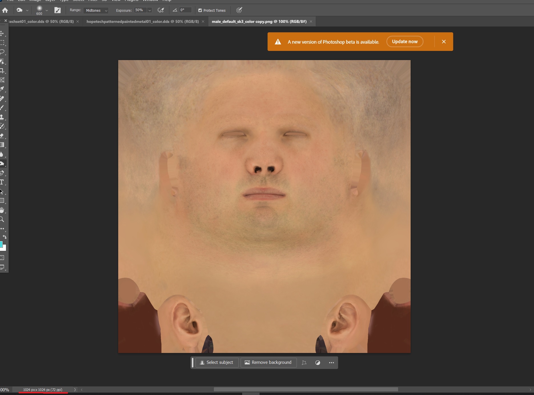Select the Hand tool
Screen dimensions: 534x395
click(x=2, y=210)
